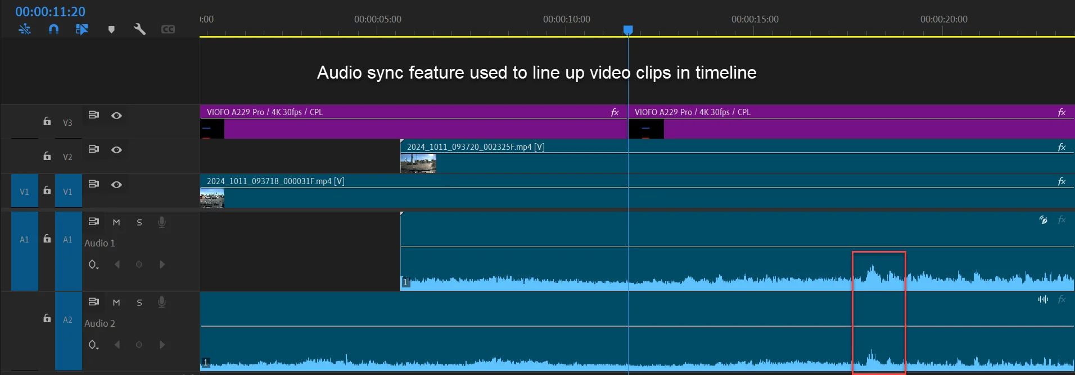Click the V3 sync lock icon
The width and height of the screenshot is (1075, 375).
pos(94,115)
